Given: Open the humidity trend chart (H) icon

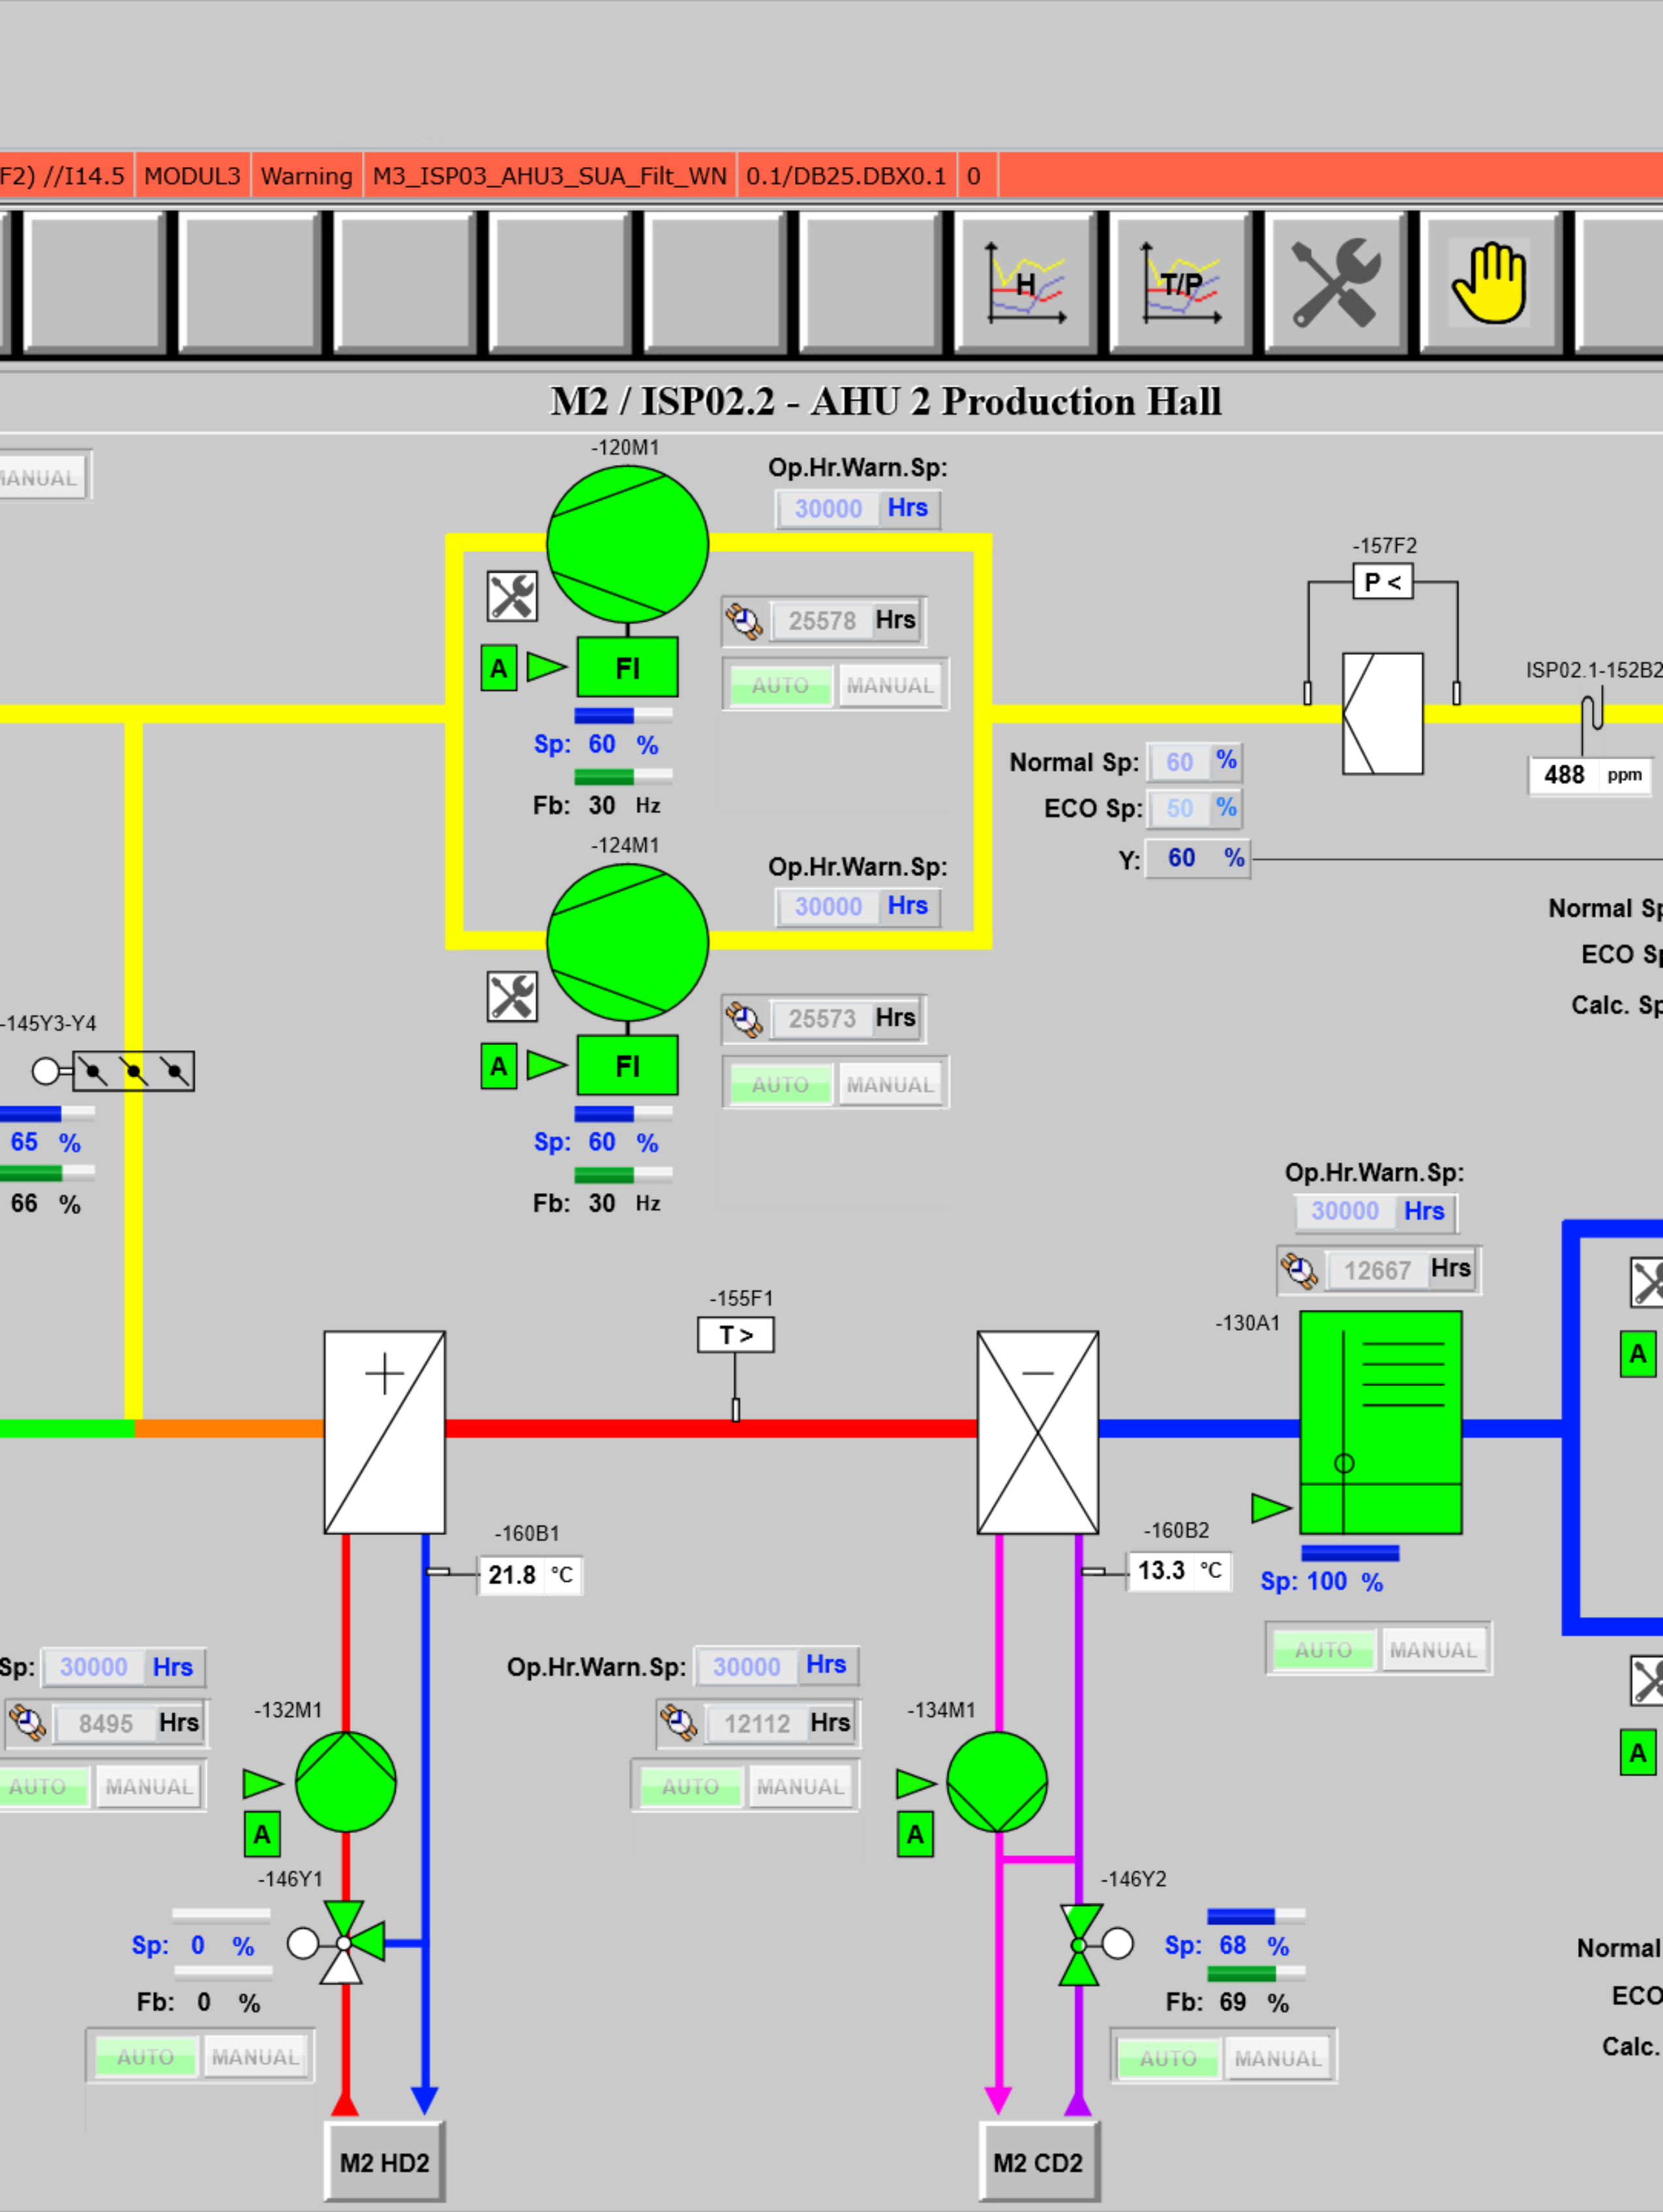Looking at the screenshot, I should (1026, 283).
